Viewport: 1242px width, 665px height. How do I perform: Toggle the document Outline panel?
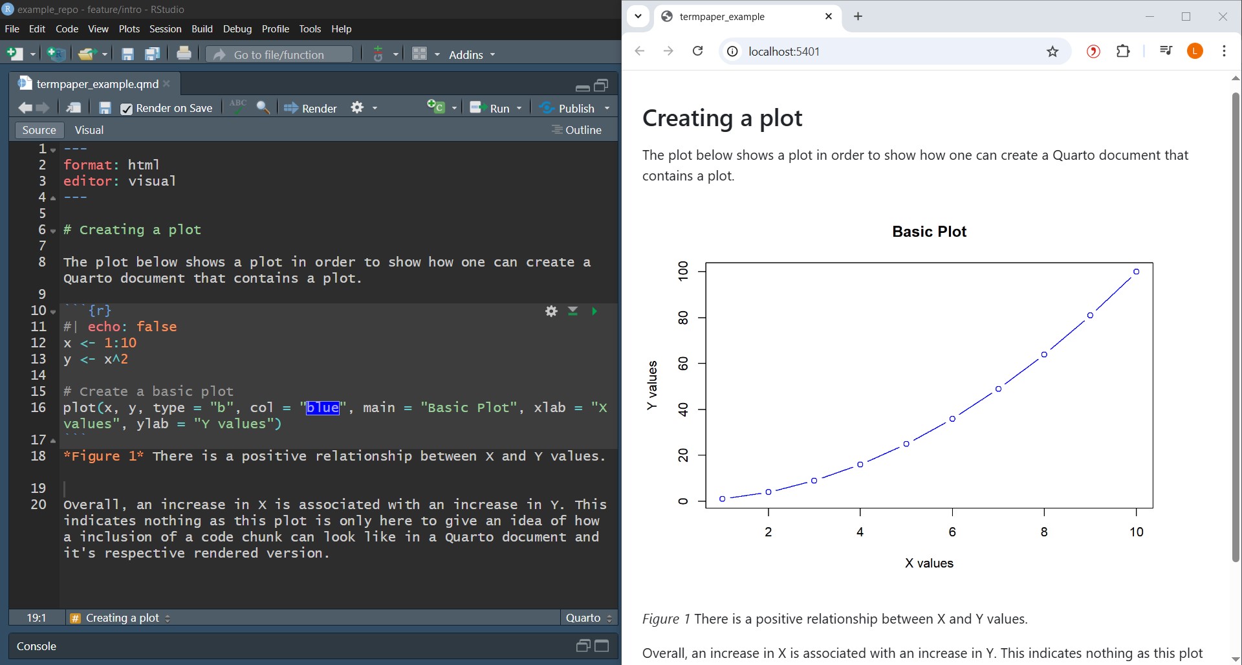(576, 130)
